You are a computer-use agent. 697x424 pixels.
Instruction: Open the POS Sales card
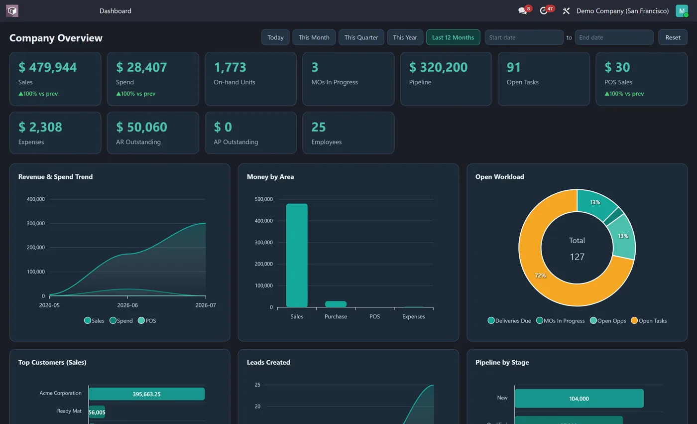641,79
